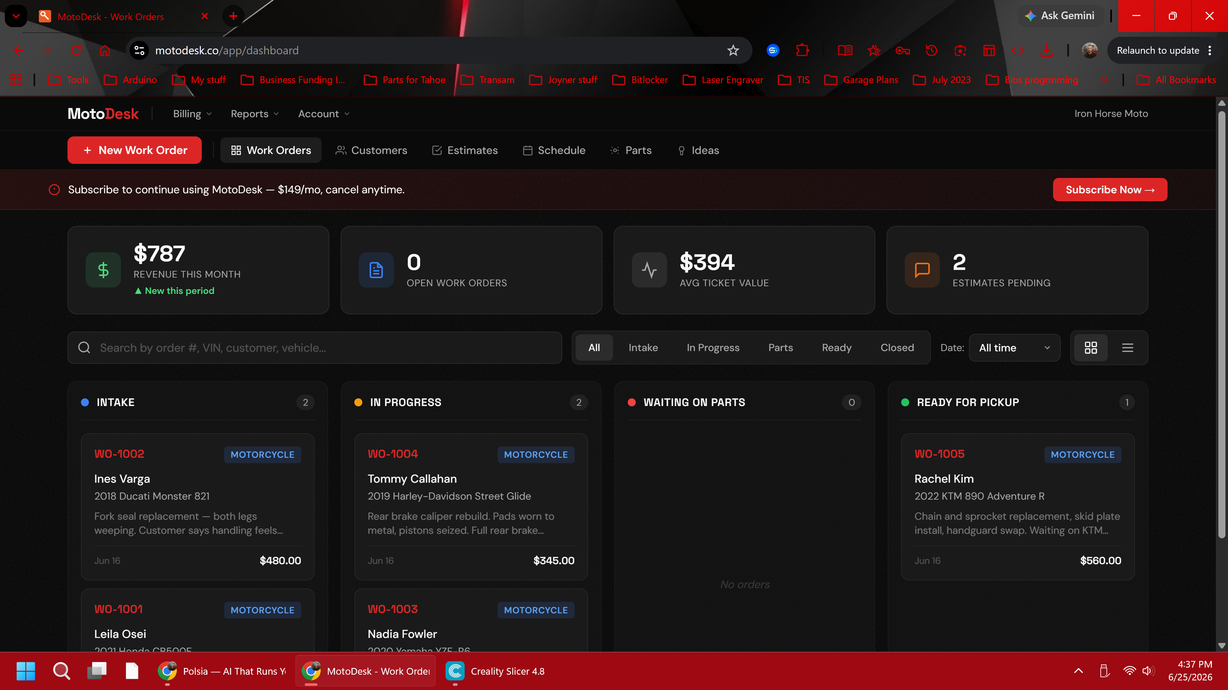Open the tab search dropdown arrow
The width and height of the screenshot is (1228, 690).
[x=16, y=16]
